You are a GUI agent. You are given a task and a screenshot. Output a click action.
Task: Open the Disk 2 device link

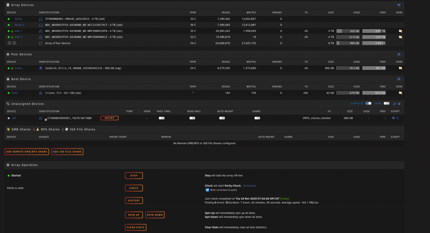tap(18, 37)
